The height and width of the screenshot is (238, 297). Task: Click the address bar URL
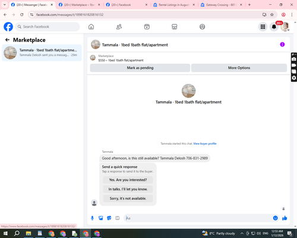69,15
